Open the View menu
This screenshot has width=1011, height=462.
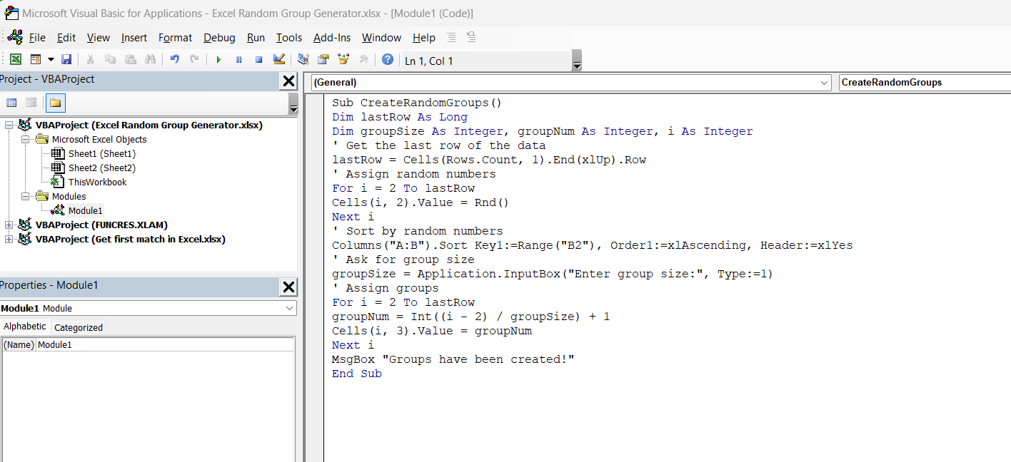[99, 38]
